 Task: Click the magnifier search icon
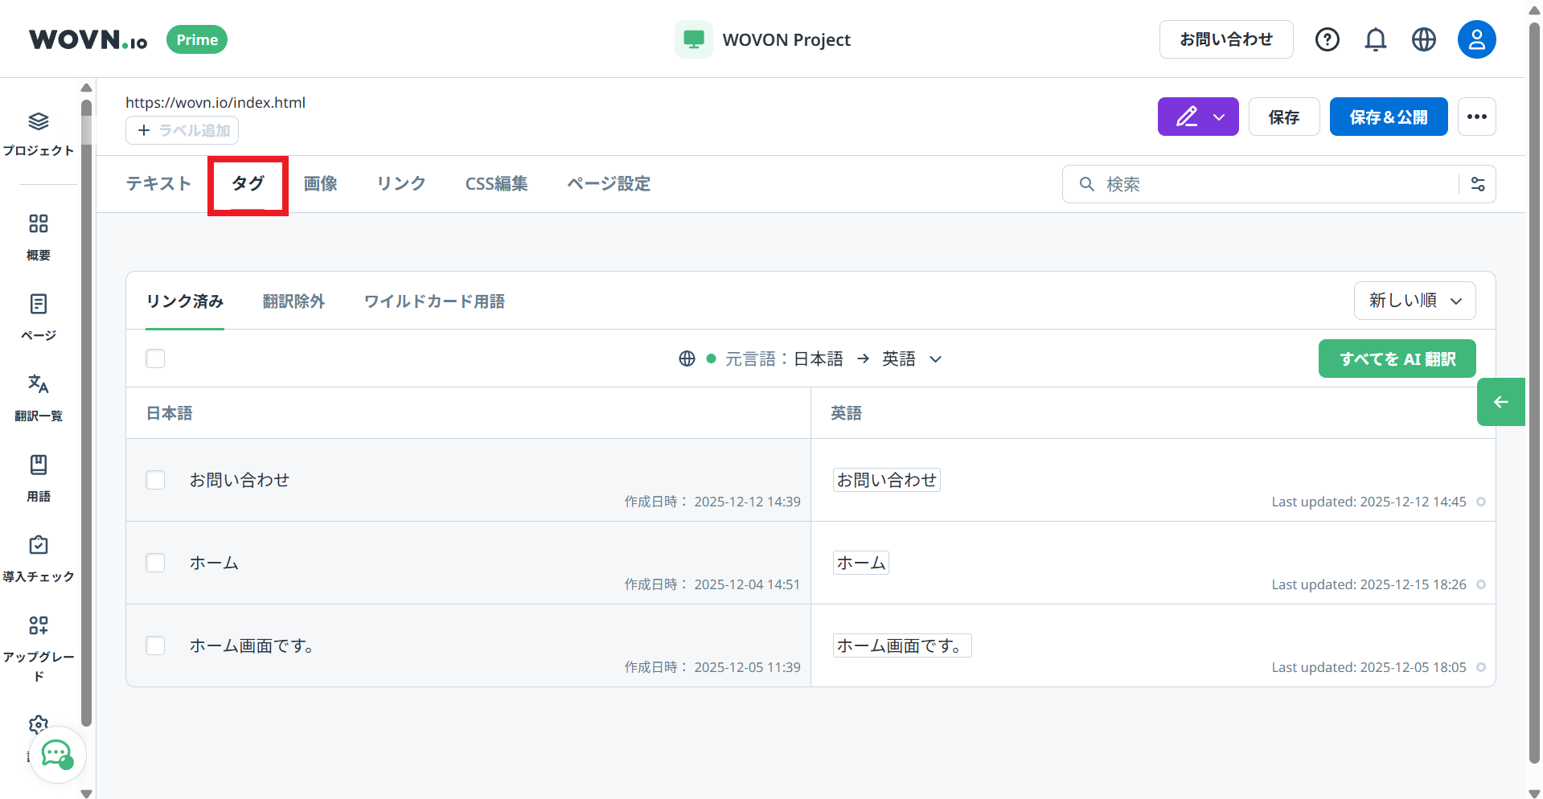(x=1086, y=184)
